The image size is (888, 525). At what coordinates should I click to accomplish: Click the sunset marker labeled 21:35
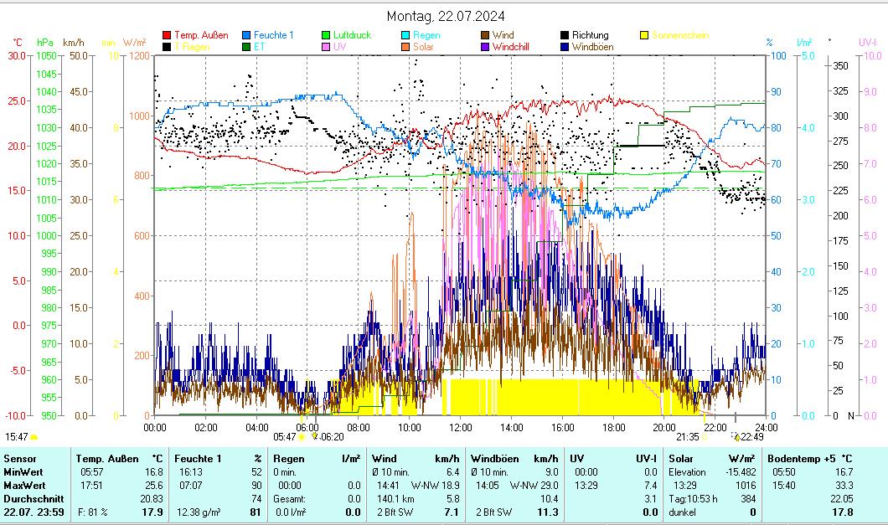(x=705, y=436)
